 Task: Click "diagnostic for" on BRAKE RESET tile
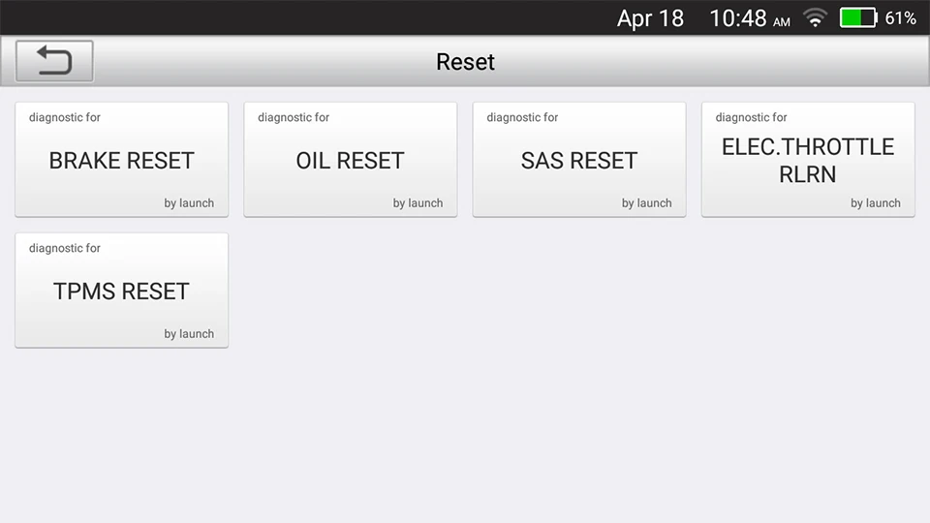tap(65, 117)
